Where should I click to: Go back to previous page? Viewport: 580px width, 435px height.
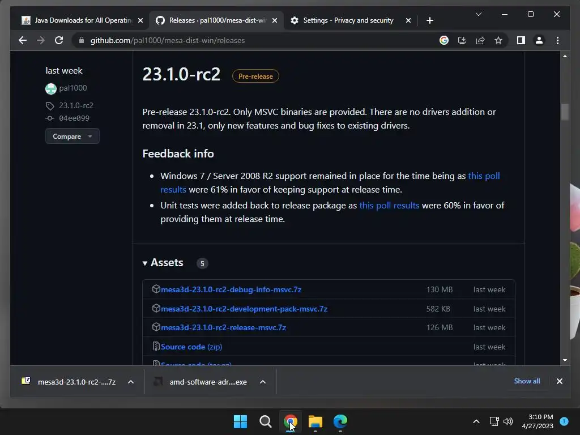[x=23, y=40]
